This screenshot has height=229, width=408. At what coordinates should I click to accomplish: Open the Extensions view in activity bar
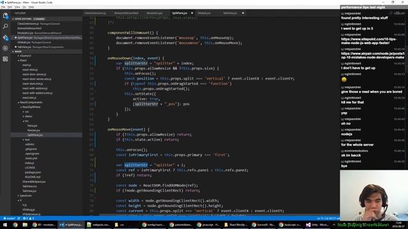pos(5,59)
